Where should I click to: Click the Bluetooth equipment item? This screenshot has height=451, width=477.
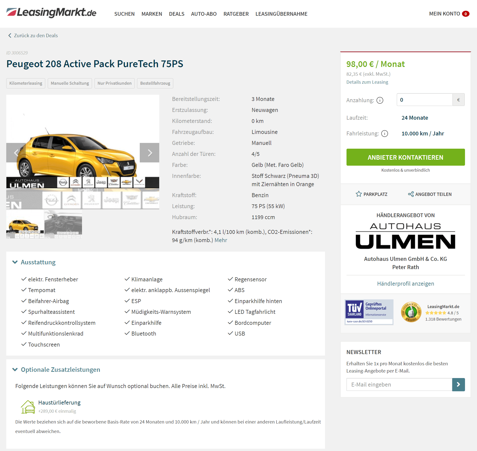point(144,334)
